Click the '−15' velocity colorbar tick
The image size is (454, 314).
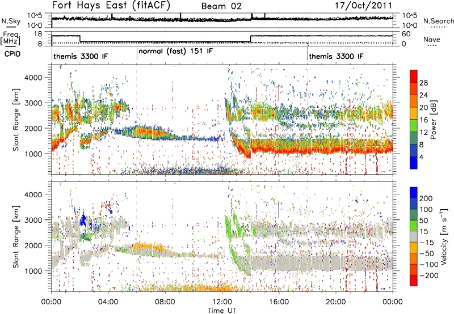pos(427,243)
